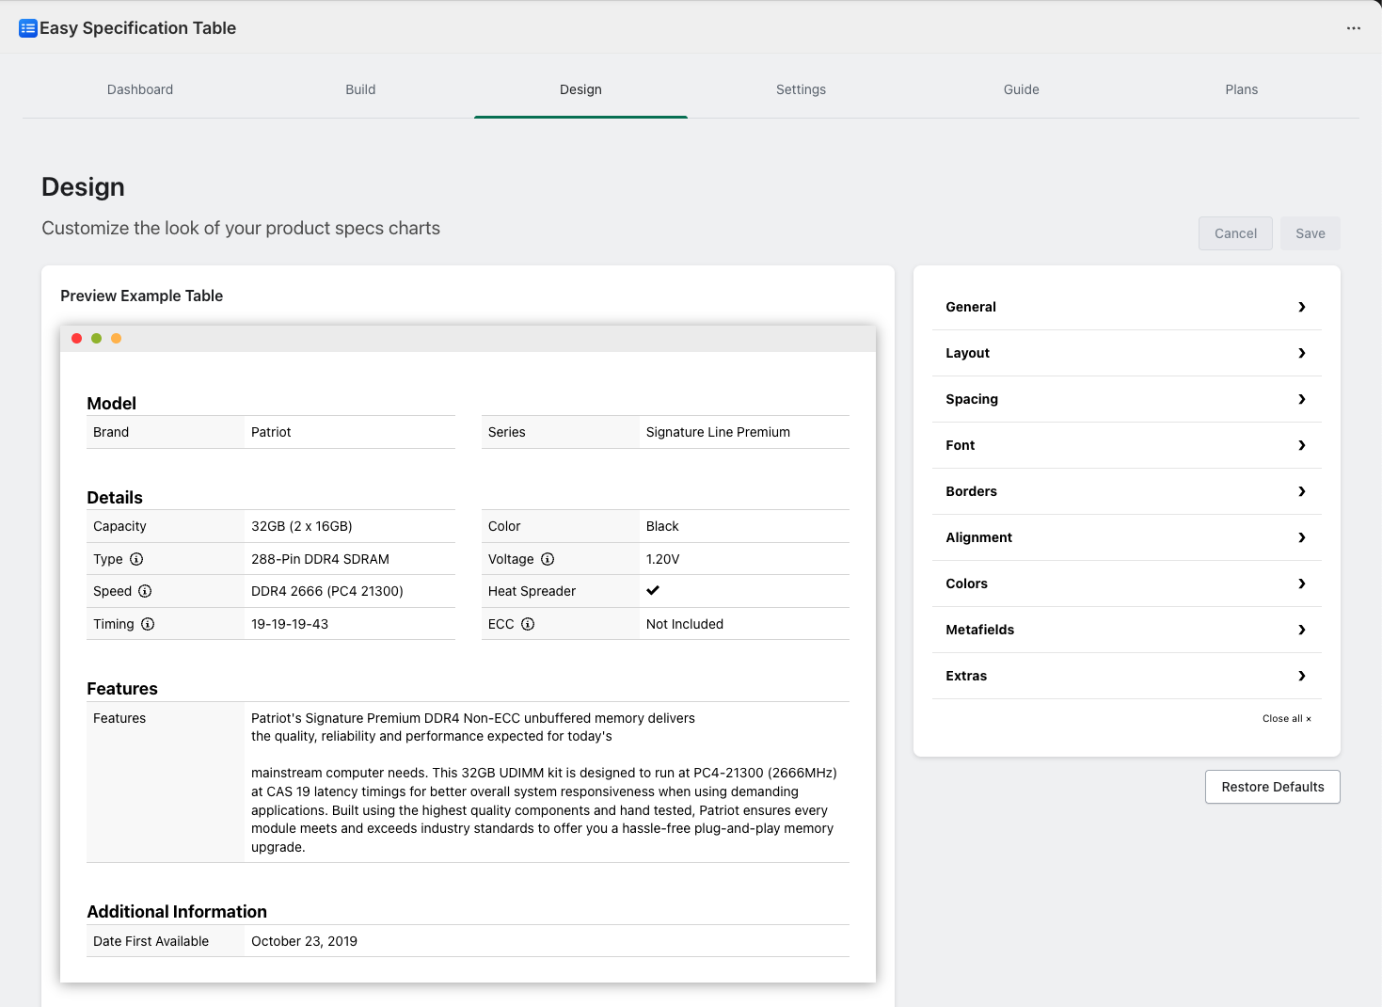Image resolution: width=1382 pixels, height=1007 pixels.
Task: Expand the Layout section
Action: 1126,353
